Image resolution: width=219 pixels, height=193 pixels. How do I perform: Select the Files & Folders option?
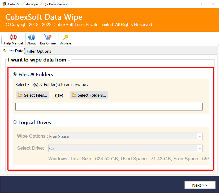click(x=15, y=74)
